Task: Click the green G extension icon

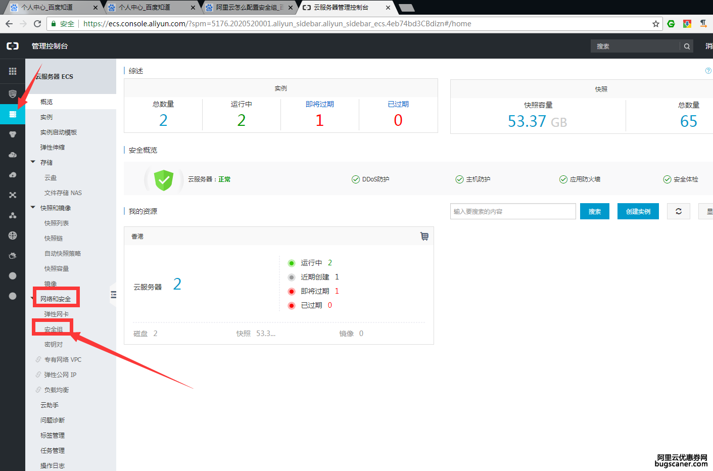Action: coord(671,24)
